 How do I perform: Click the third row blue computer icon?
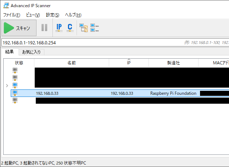point(15,85)
